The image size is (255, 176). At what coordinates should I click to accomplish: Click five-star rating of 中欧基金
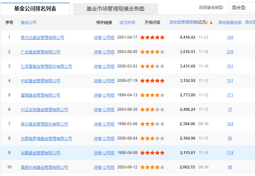152,81
